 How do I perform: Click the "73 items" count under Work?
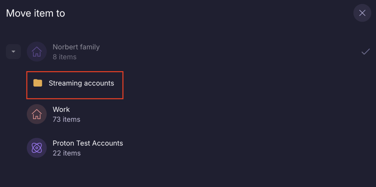(x=66, y=119)
